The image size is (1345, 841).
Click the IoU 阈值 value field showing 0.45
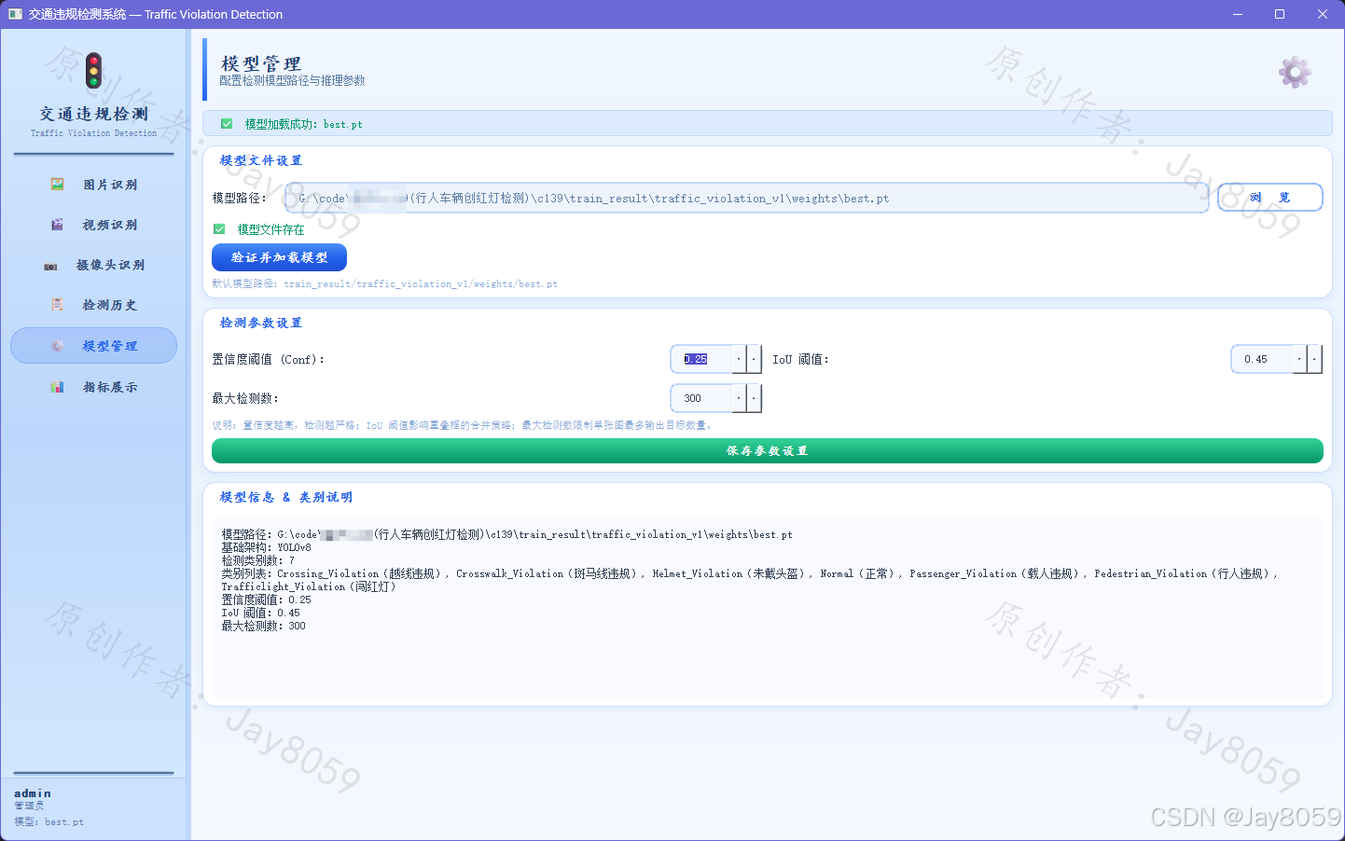click(x=1263, y=359)
